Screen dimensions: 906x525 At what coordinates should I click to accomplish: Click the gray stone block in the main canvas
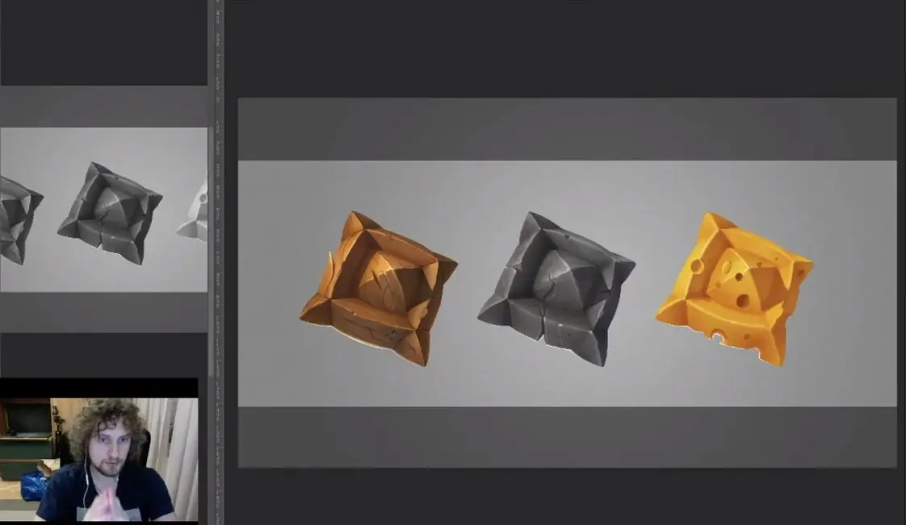[556, 289]
